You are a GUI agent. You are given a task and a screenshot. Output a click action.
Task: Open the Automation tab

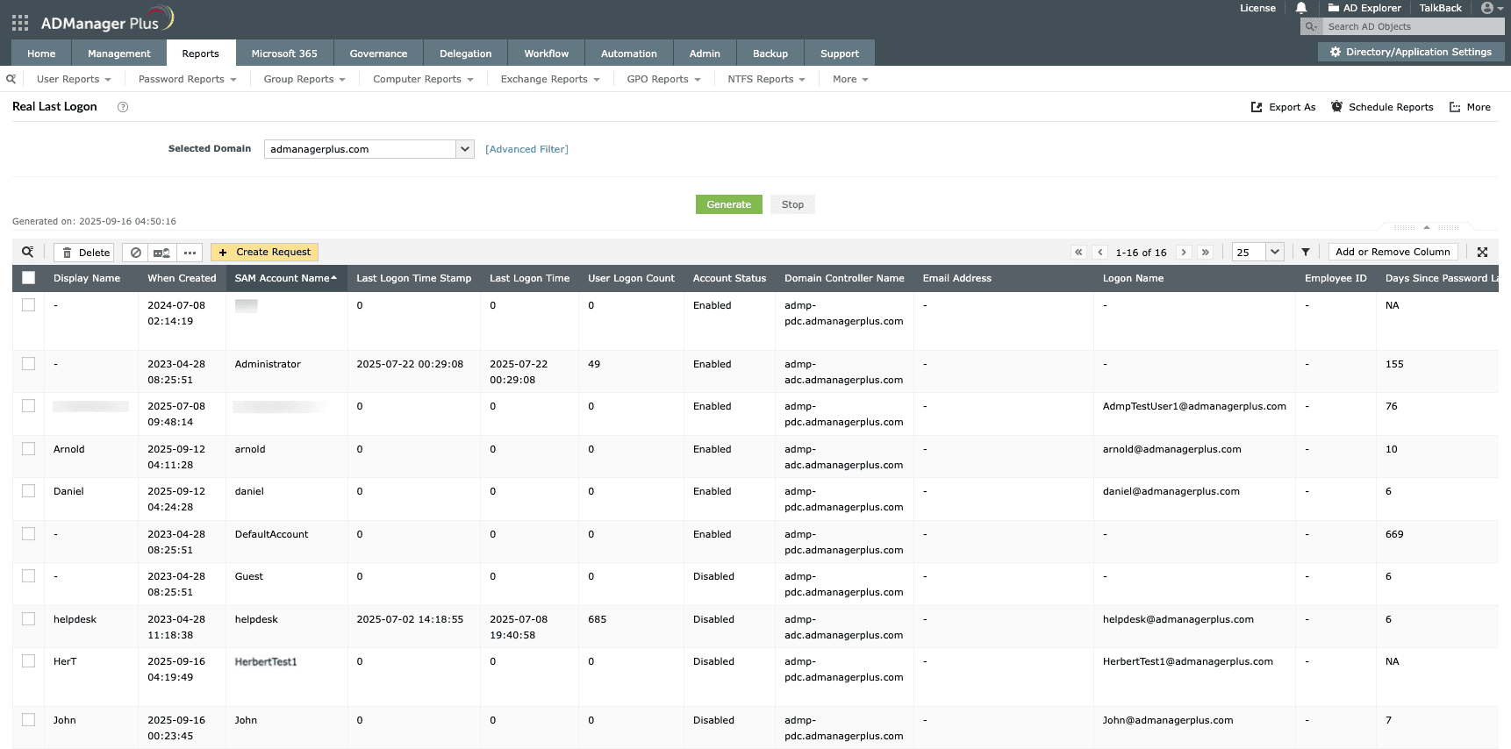(628, 53)
